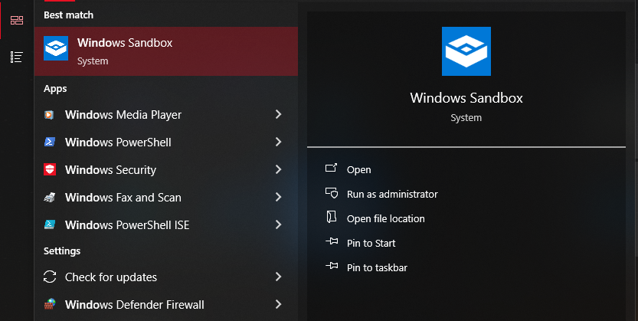Click the Pin to taskbar pin icon
Screen dimensions: 638x321
point(332,266)
